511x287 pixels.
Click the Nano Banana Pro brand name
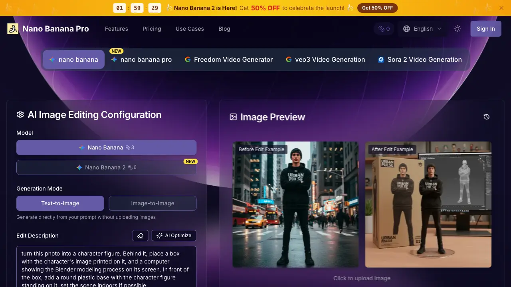(55, 29)
